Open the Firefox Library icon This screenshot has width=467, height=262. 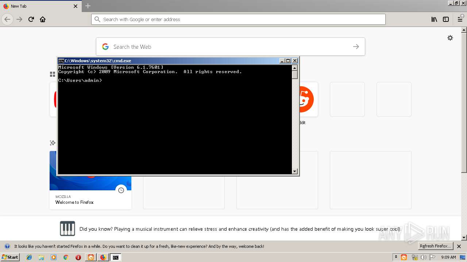point(434,19)
